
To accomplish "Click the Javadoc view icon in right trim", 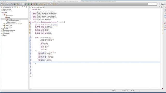I will point(165,25).
